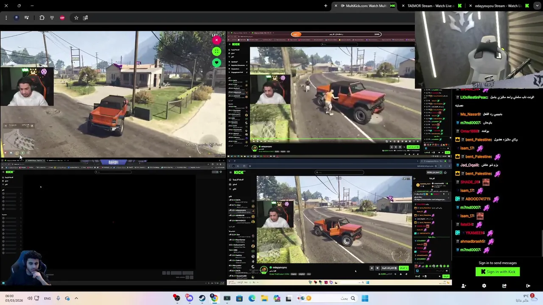Close the MultiKick.com tab

336,6
